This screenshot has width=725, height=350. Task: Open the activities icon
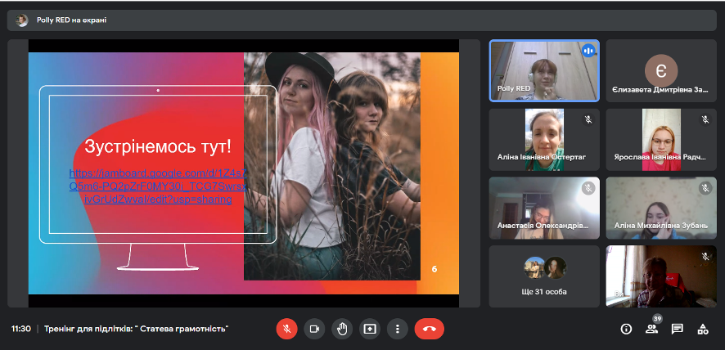(702, 329)
